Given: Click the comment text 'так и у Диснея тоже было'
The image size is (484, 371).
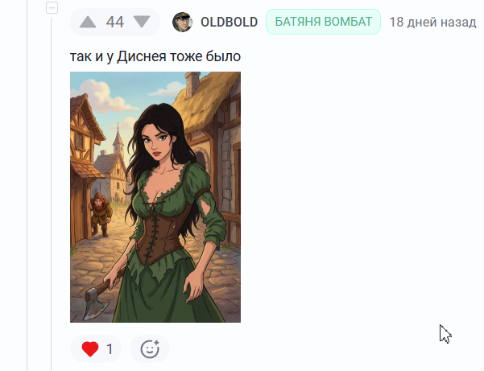Looking at the screenshot, I should coord(155,56).
